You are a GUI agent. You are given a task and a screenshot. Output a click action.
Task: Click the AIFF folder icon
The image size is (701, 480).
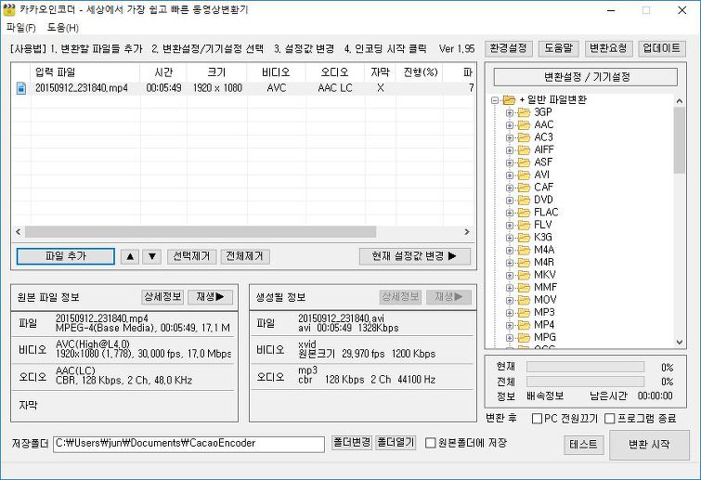point(524,149)
